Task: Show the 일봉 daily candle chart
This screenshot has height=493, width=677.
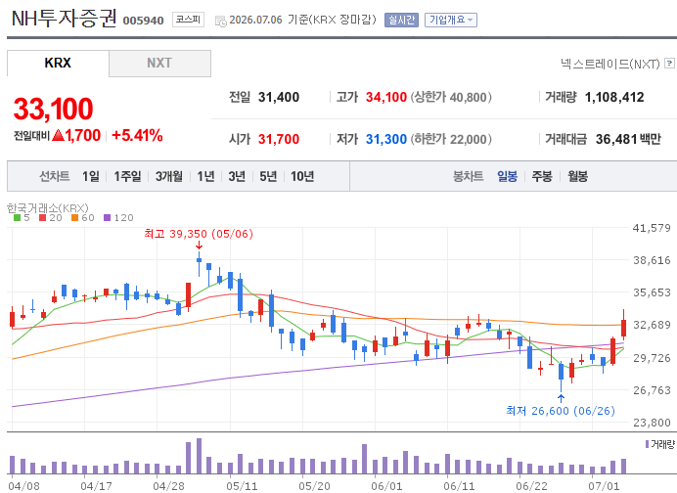Action: tap(508, 176)
